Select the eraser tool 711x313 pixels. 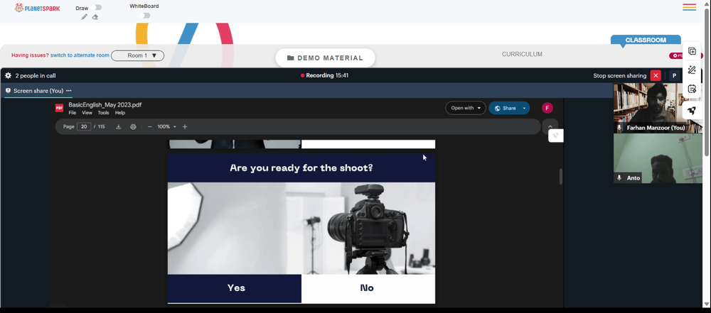95,17
